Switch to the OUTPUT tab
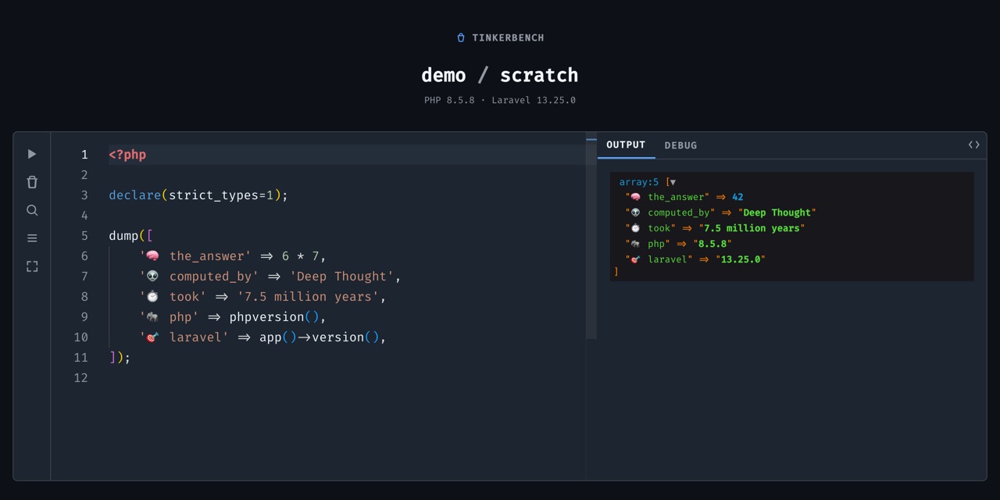The height and width of the screenshot is (500, 1000). click(x=626, y=145)
